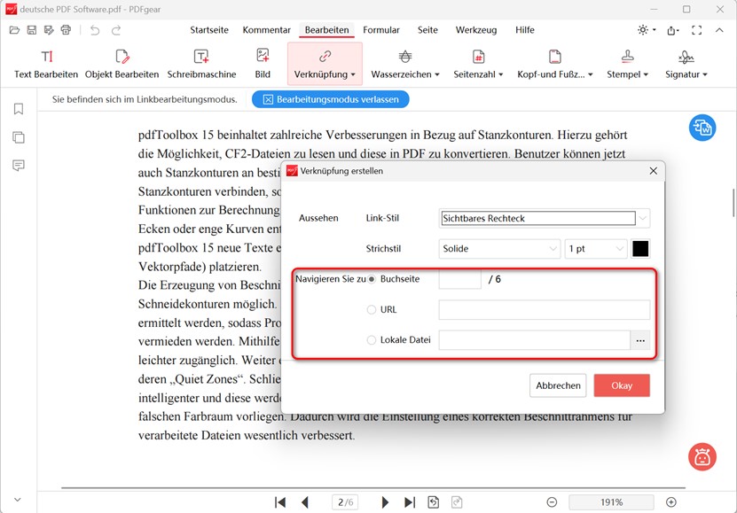This screenshot has width=737, height=513.
Task: Choose the Schreibmaschine tool
Action: (201, 65)
